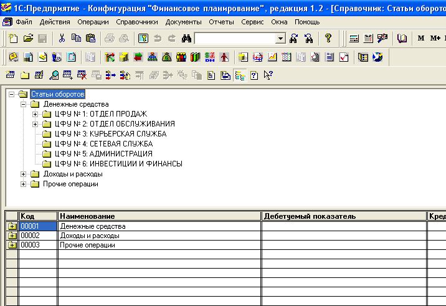Click the arrow with question mark context help icon
446x306 pixels.
point(268,75)
